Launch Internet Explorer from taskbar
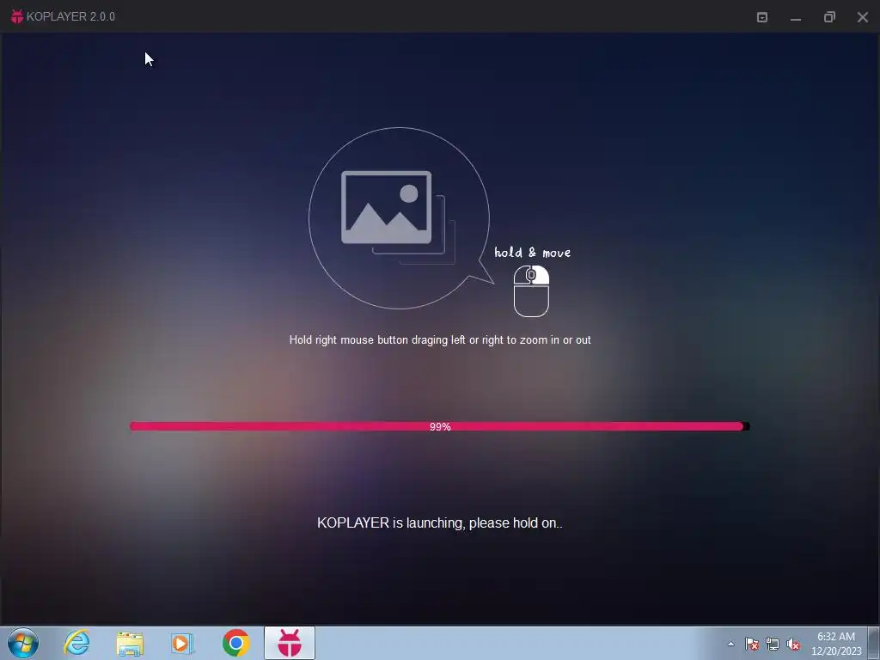Viewport: 880px width, 660px height. pyautogui.click(x=76, y=643)
